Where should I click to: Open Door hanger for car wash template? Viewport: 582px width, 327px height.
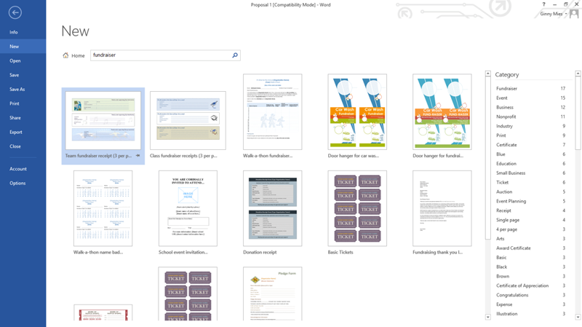coord(357,111)
